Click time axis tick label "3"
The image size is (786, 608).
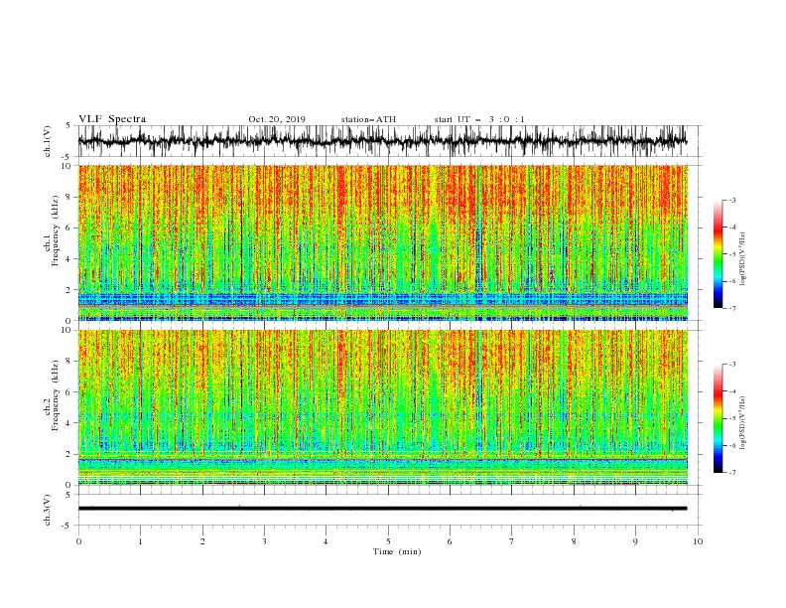click(x=264, y=541)
